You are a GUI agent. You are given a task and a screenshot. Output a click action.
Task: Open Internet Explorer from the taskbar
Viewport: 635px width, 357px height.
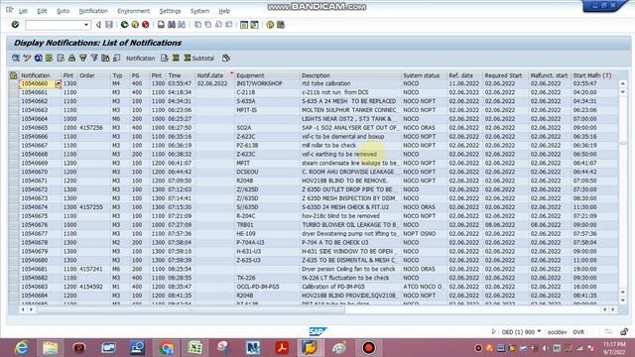21,348
